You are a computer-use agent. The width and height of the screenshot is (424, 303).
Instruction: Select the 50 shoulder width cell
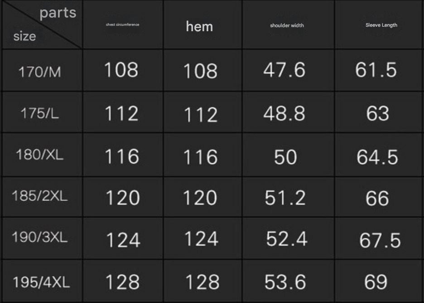click(288, 155)
